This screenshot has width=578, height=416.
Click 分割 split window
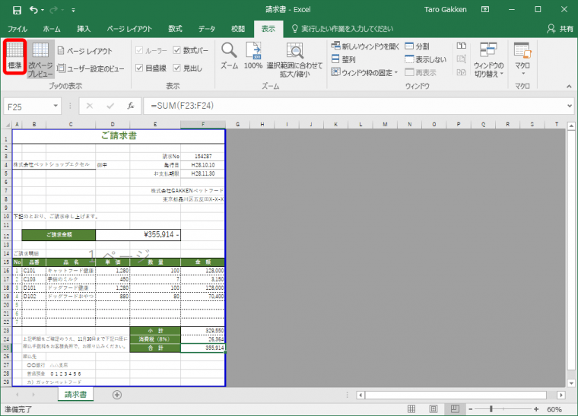(x=418, y=46)
